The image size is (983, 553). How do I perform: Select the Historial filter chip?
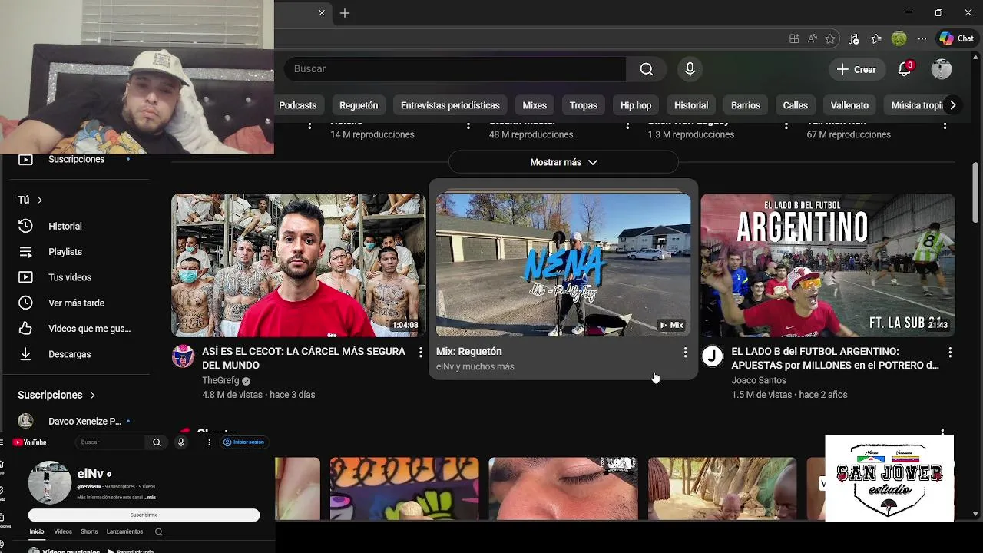(x=691, y=105)
